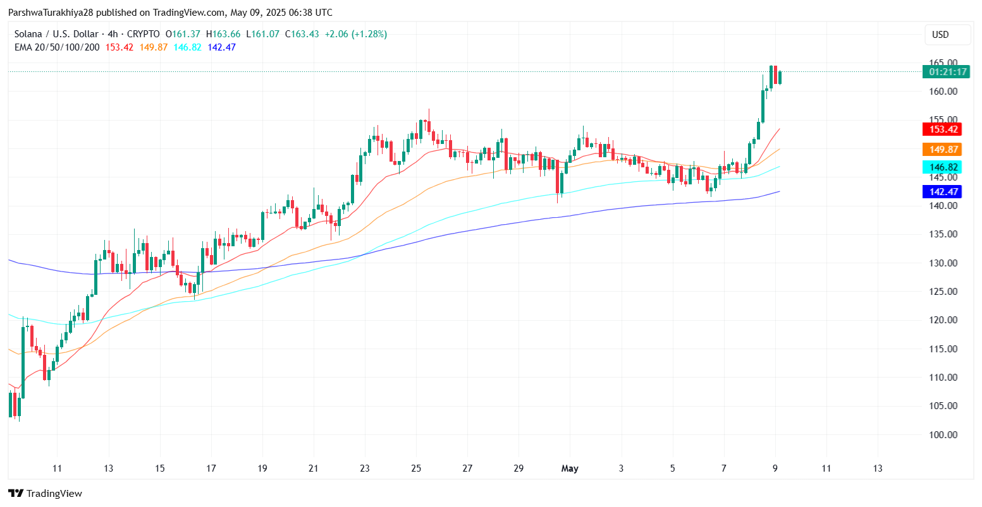Click the Solana / U.S. Dollar symbol title
Image resolution: width=982 pixels, height=507 pixels.
56,34
